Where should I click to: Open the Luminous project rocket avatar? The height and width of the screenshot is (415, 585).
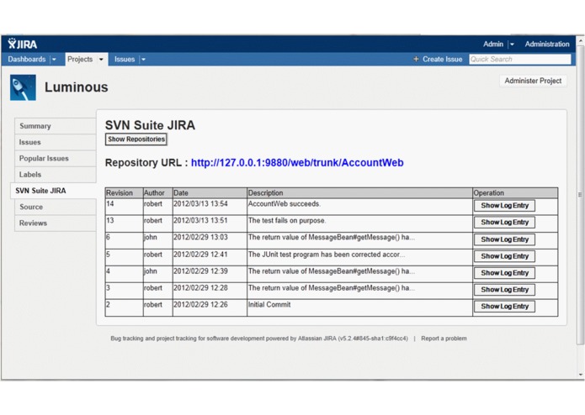click(x=23, y=87)
